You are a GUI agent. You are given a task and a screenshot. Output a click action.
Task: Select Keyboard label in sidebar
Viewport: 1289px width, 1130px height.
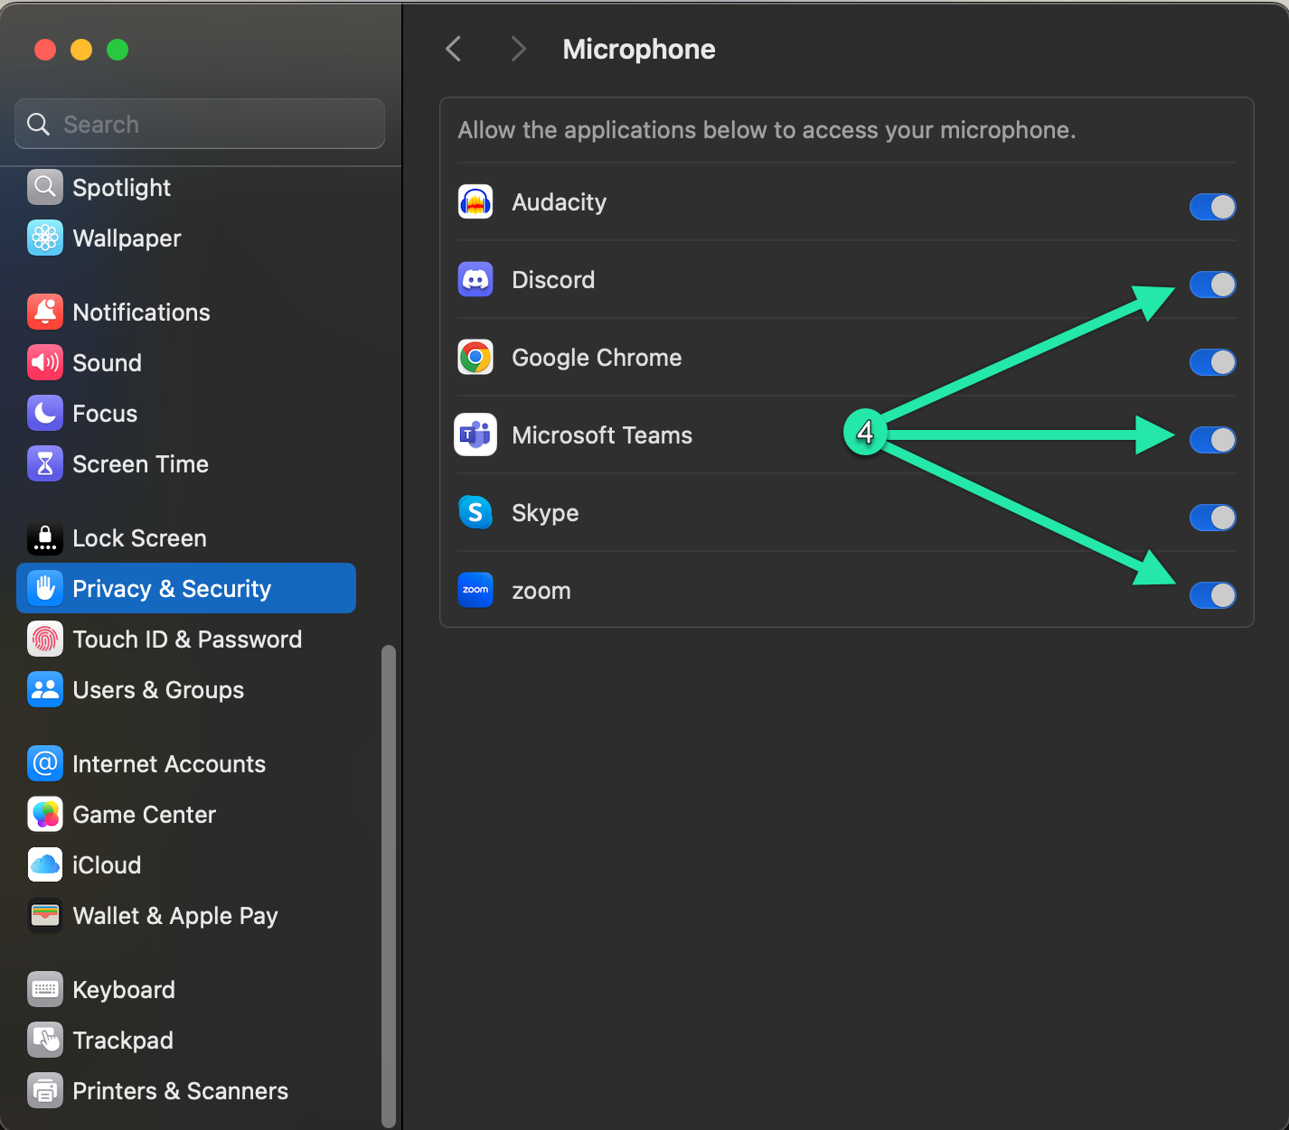click(124, 990)
